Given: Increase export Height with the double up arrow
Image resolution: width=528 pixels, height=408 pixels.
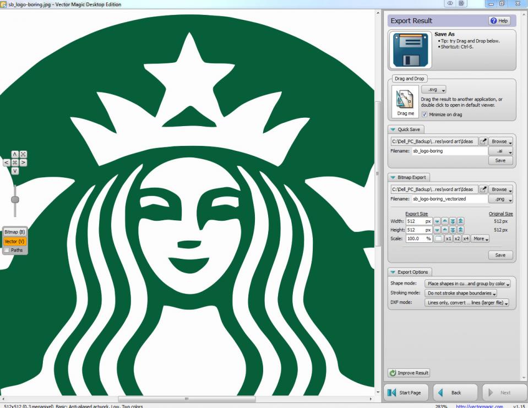Looking at the screenshot, I should click(x=461, y=230).
